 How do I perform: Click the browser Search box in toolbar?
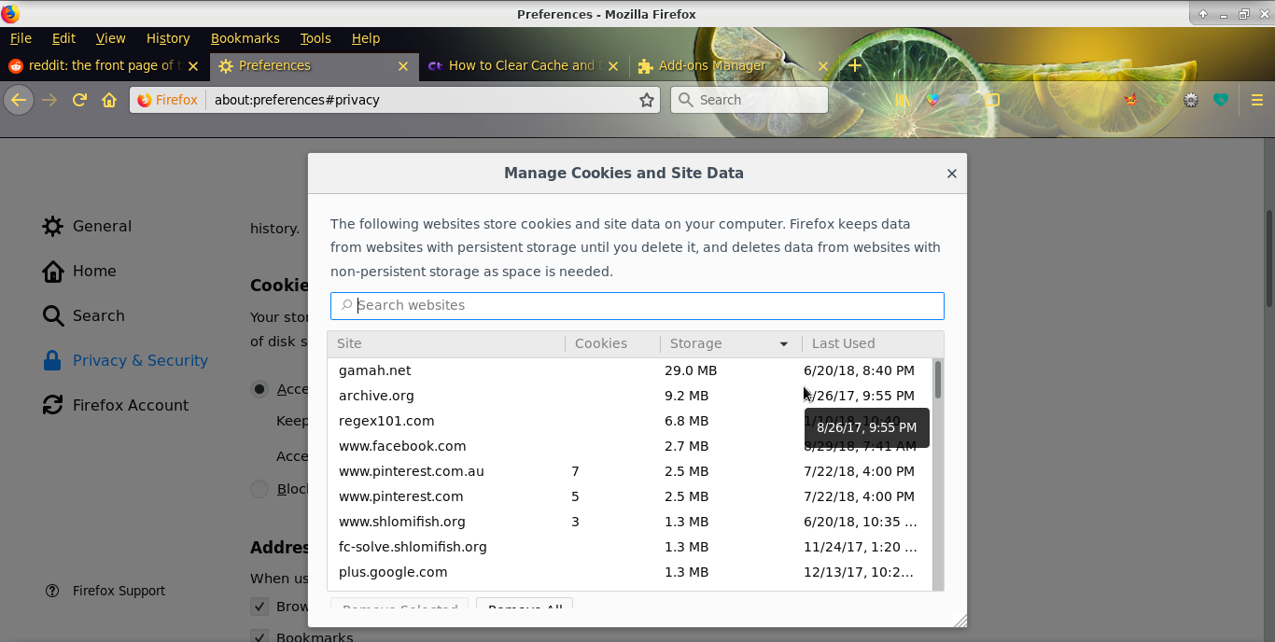[x=749, y=100]
